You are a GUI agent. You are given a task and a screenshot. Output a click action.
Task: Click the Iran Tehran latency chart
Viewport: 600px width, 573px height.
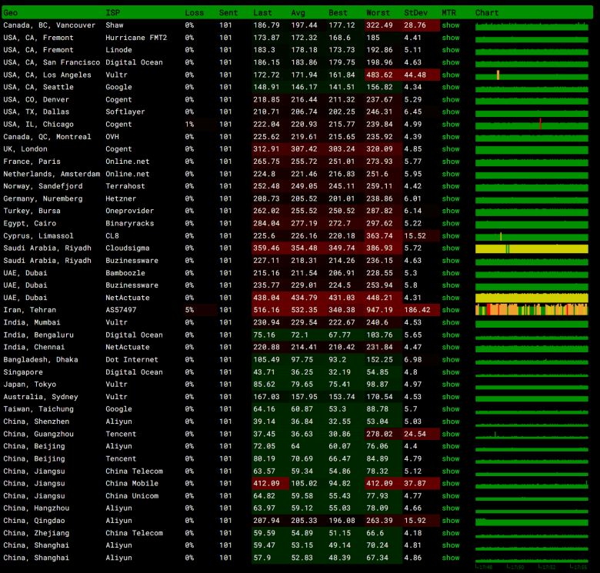532,309
